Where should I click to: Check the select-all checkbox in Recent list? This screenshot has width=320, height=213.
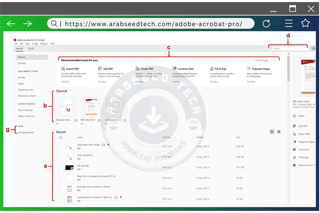pyautogui.click(x=61, y=137)
